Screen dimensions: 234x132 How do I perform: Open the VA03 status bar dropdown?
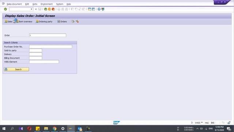point(202,122)
